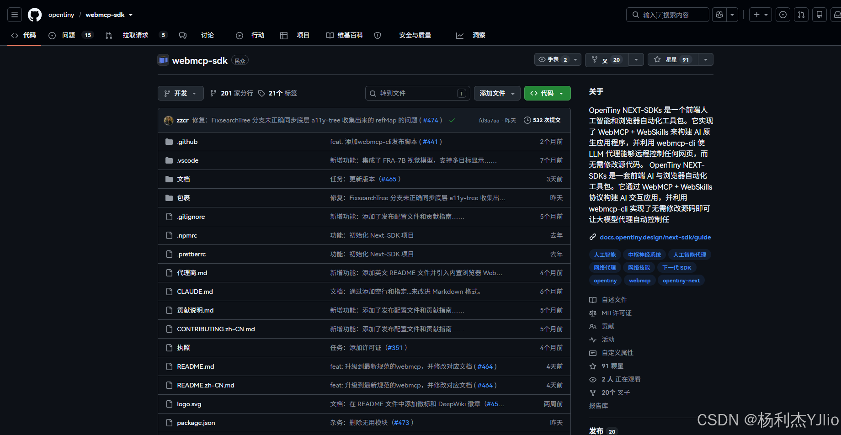Expand the star lists dropdown arrow
This screenshot has width=841, height=435.
pos(706,59)
